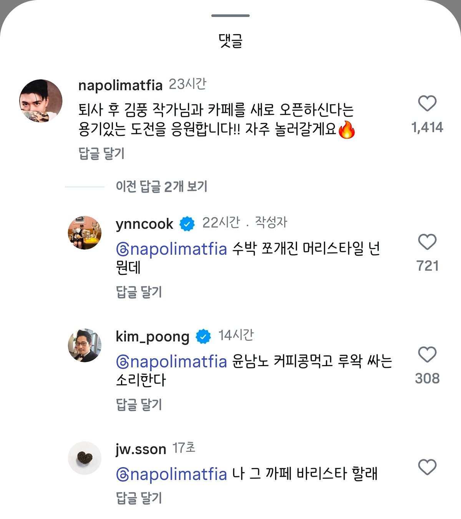Open the jw.sson username link
The height and width of the screenshot is (519, 461).
[x=141, y=449]
